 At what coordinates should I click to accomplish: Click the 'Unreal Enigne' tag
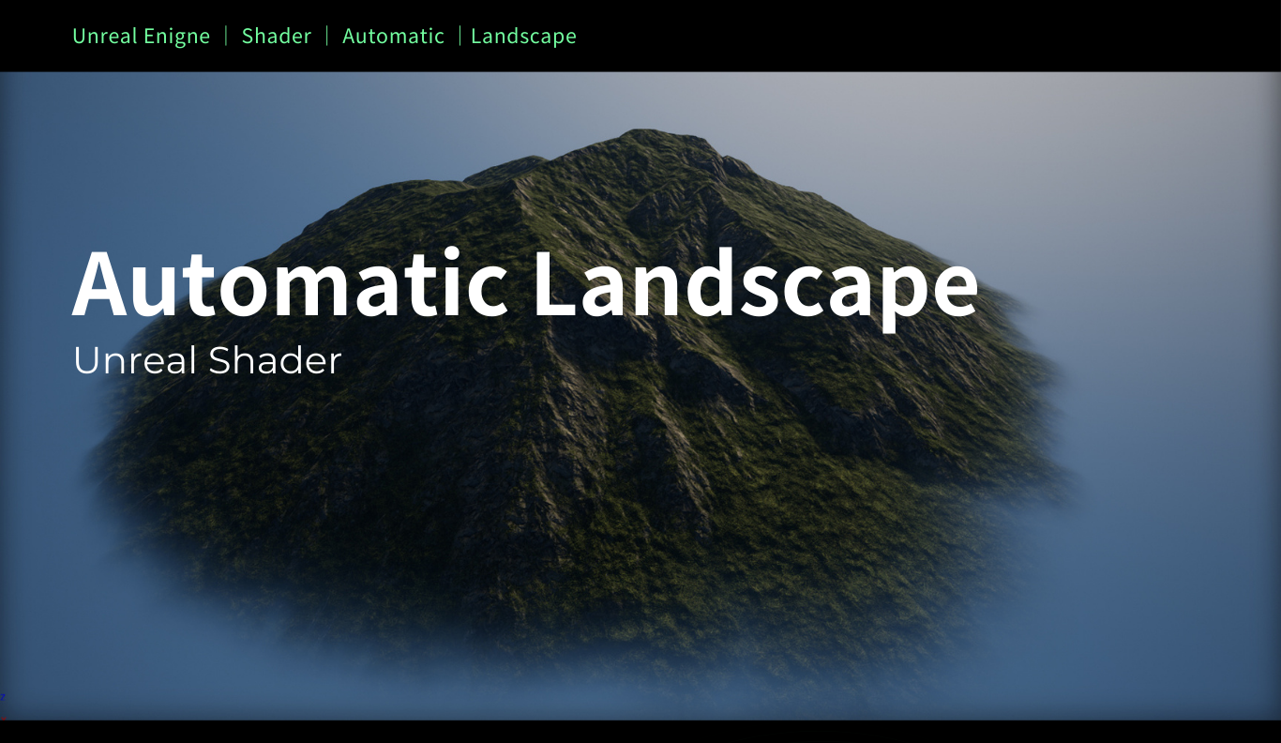click(142, 36)
